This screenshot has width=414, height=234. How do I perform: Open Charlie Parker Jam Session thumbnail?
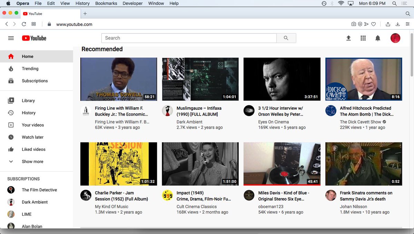click(x=119, y=164)
